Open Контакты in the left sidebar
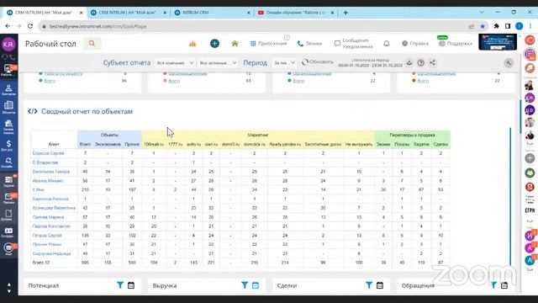 pyautogui.click(x=8, y=90)
